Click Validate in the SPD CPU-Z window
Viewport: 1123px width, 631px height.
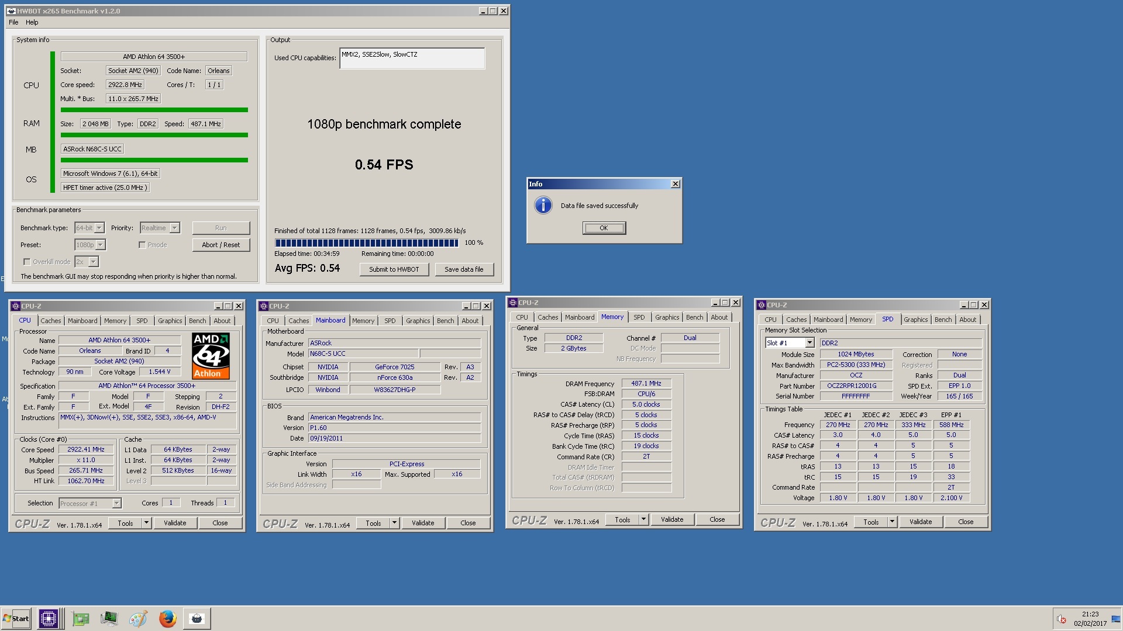tap(921, 522)
